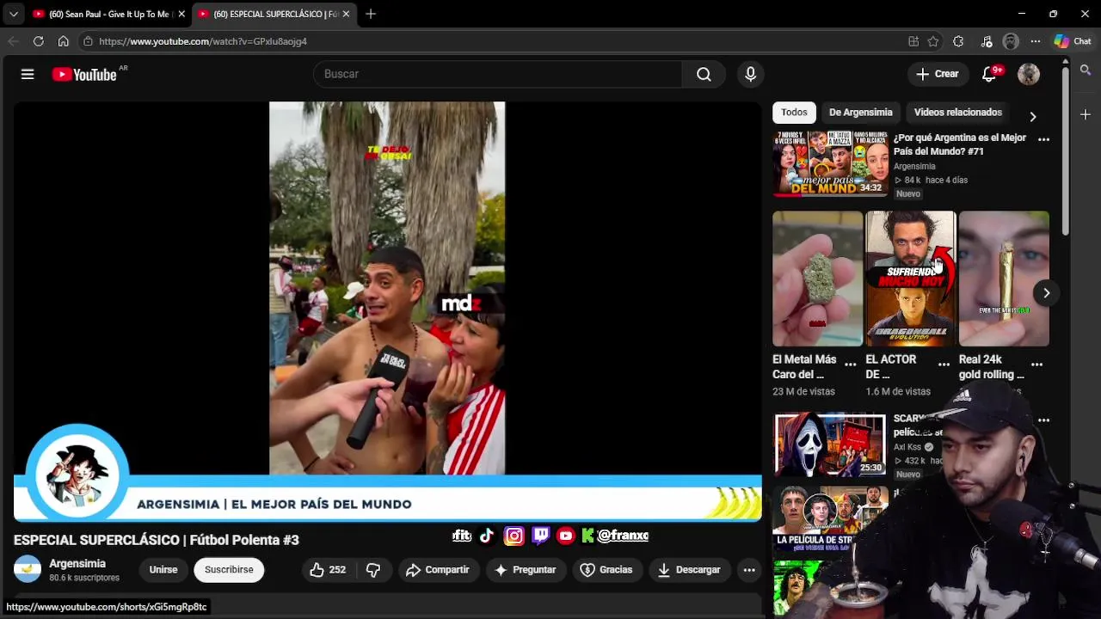Like the video with 252 likes

(327, 570)
